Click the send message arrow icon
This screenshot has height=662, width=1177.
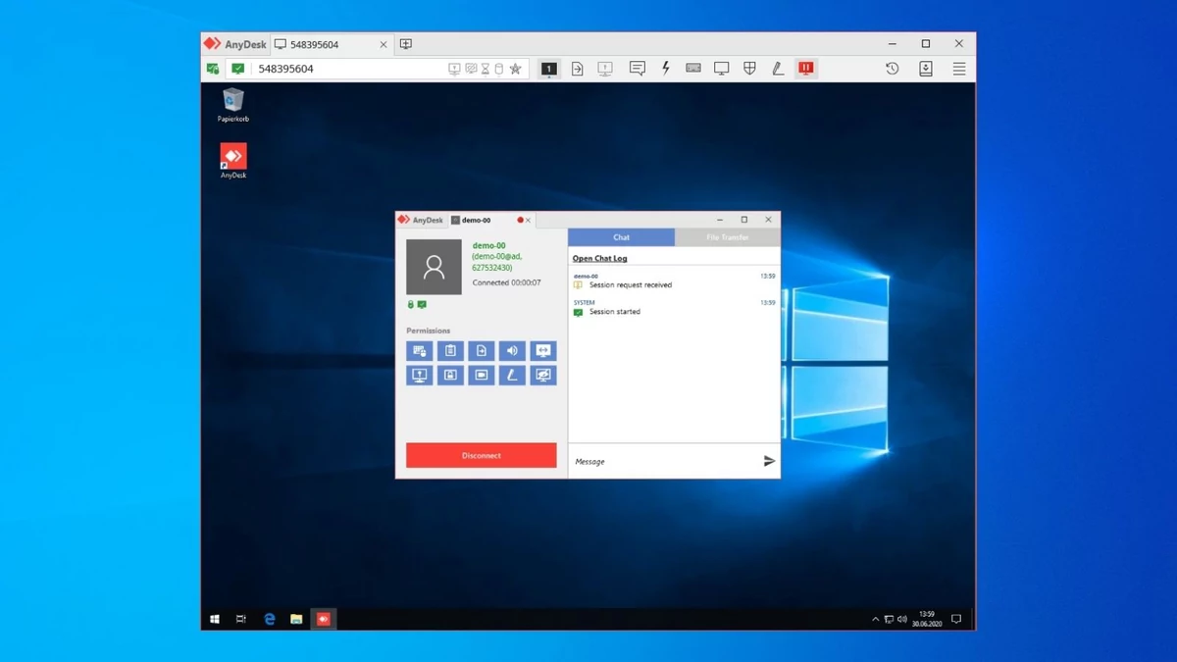click(x=769, y=461)
